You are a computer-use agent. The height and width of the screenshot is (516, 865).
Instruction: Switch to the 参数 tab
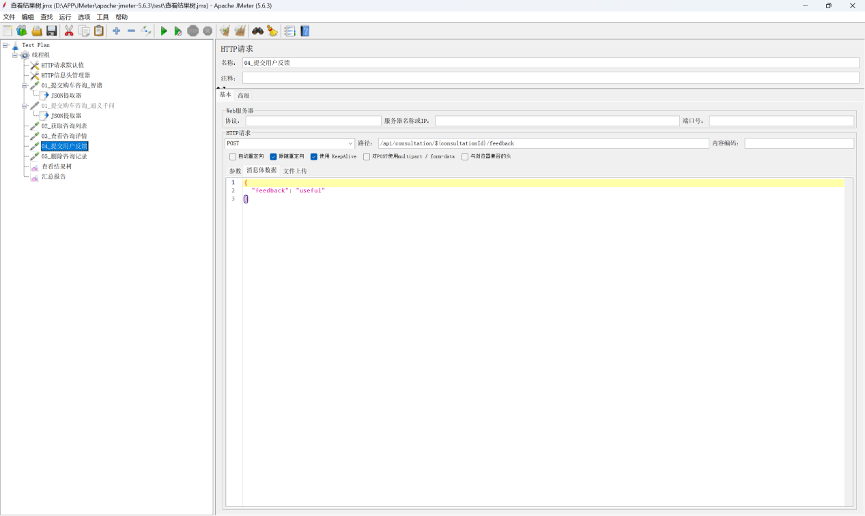[x=235, y=171]
